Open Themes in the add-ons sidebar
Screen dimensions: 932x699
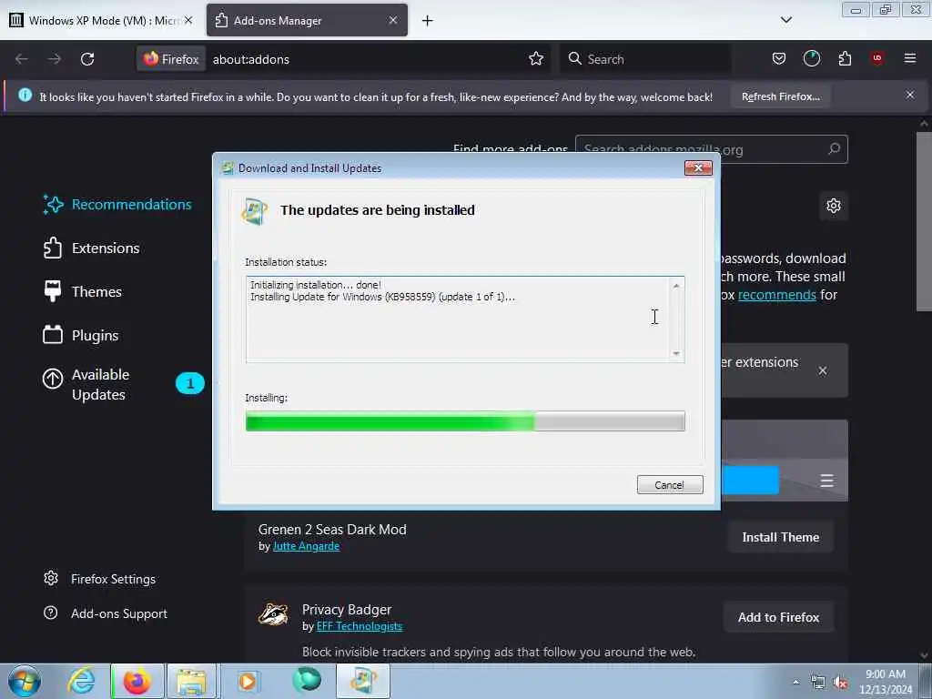(82, 292)
